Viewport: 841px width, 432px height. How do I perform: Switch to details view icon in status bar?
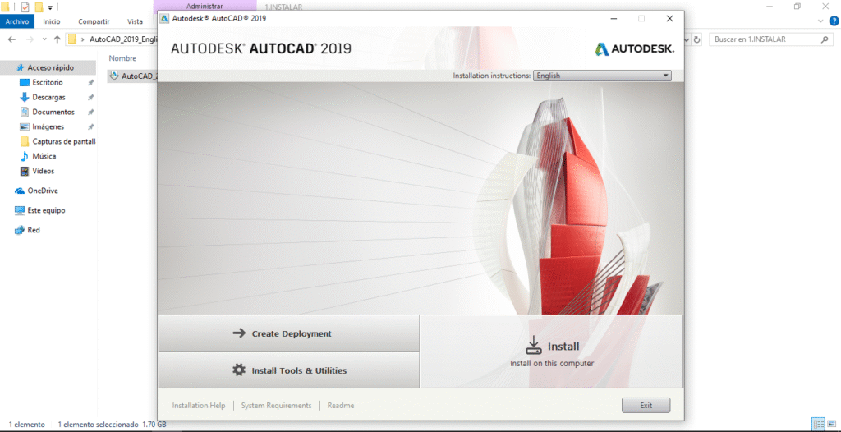(x=818, y=424)
